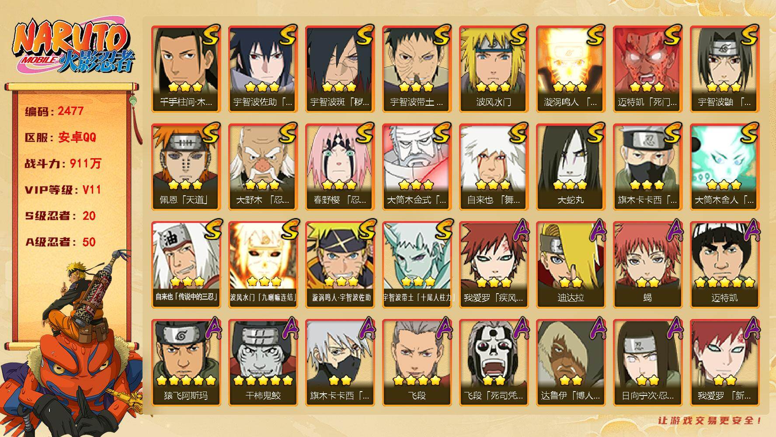Click the 战斗力: 911万 stat line

click(x=63, y=164)
